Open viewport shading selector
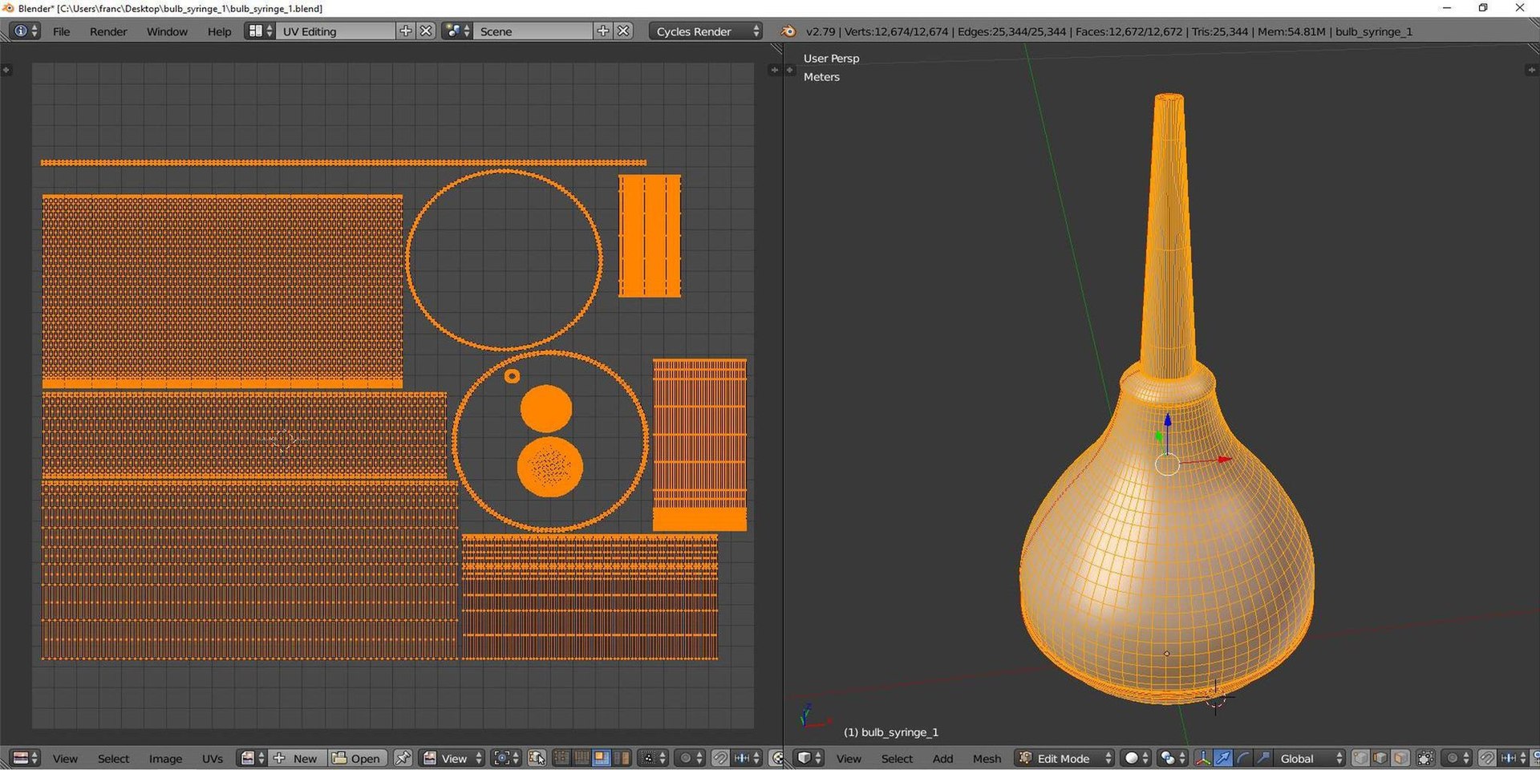This screenshot has height=770, width=1540. tap(1137, 758)
